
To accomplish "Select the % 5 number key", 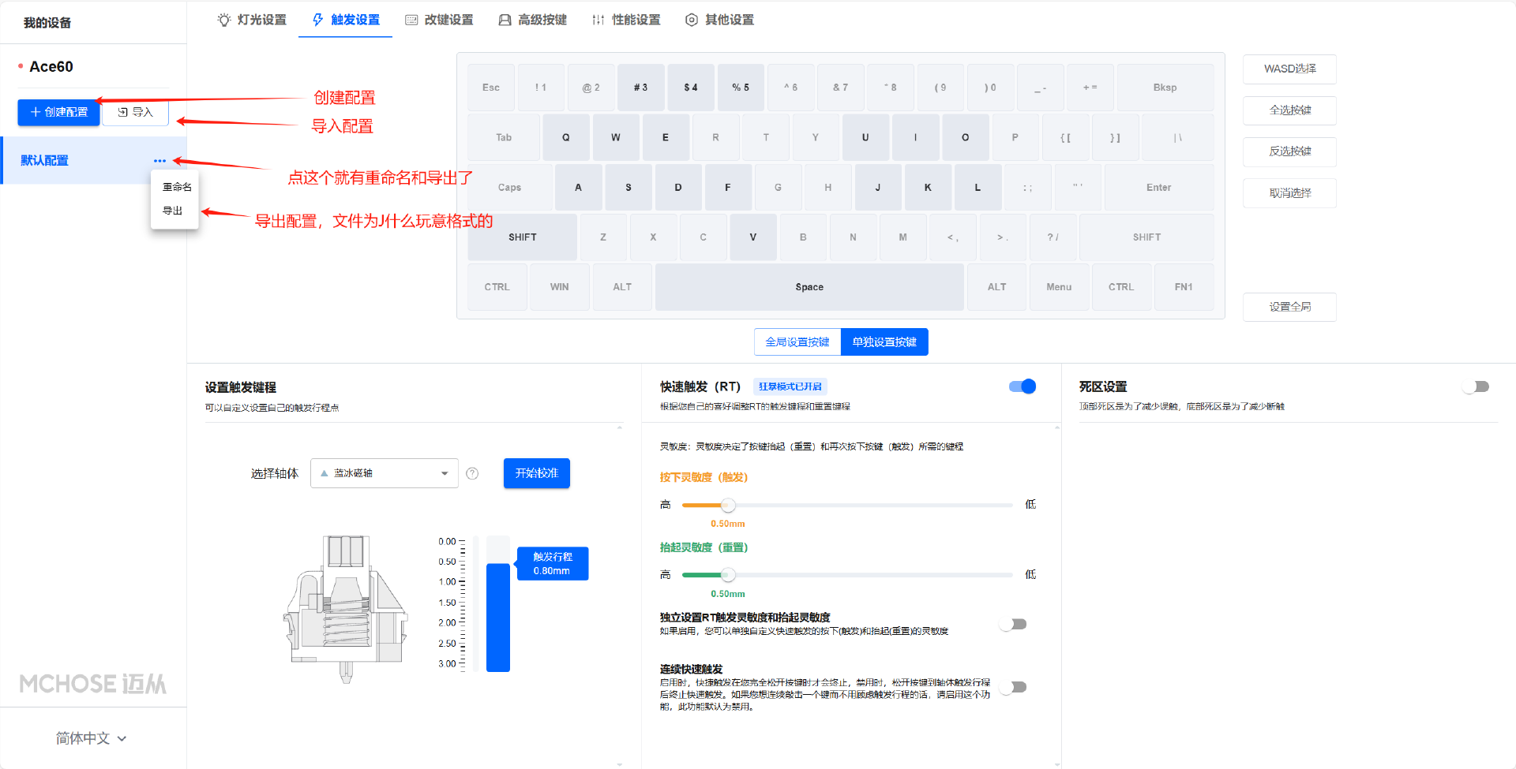I will click(x=741, y=88).
